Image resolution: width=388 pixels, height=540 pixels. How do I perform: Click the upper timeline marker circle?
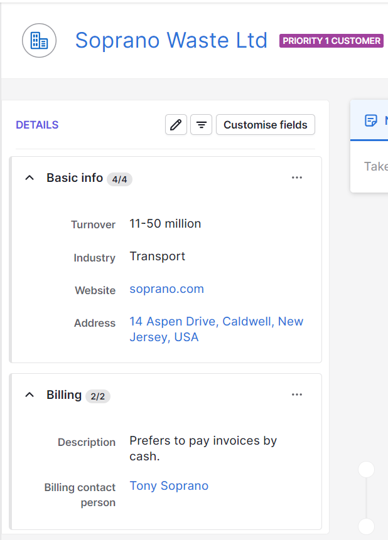coord(366,469)
